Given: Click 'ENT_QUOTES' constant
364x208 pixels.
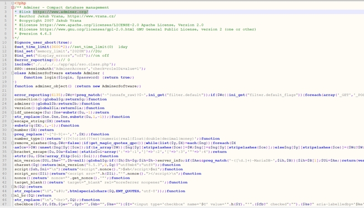Looking at the screenshot, I should tap(127, 191).
